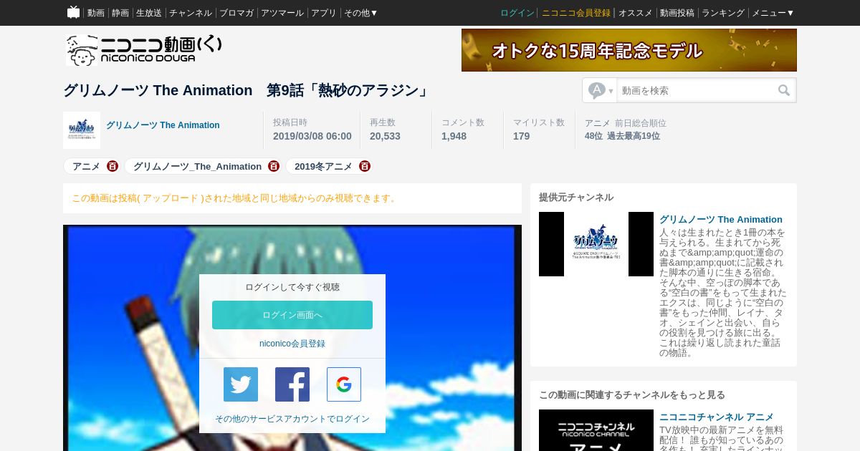The image size is (860, 451).
Task: Open the チャンネル top menu item
Action: 191,13
